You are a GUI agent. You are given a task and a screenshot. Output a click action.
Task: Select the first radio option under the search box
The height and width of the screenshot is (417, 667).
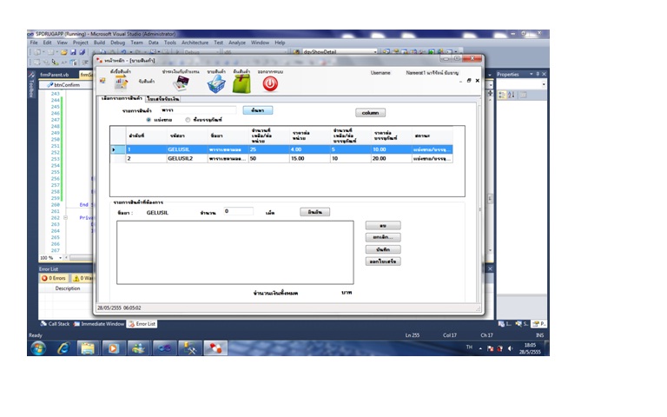tap(149, 120)
